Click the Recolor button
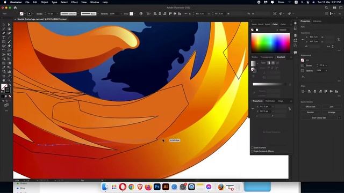344x193 pixels. [x=311, y=112]
